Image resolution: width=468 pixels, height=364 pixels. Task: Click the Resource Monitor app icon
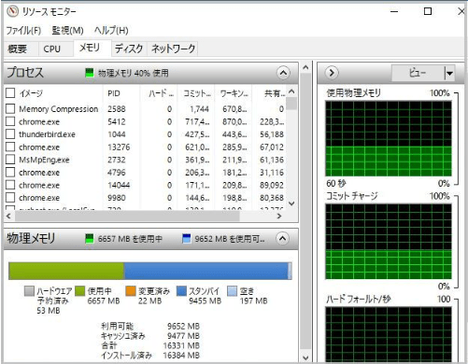[x=12, y=11]
